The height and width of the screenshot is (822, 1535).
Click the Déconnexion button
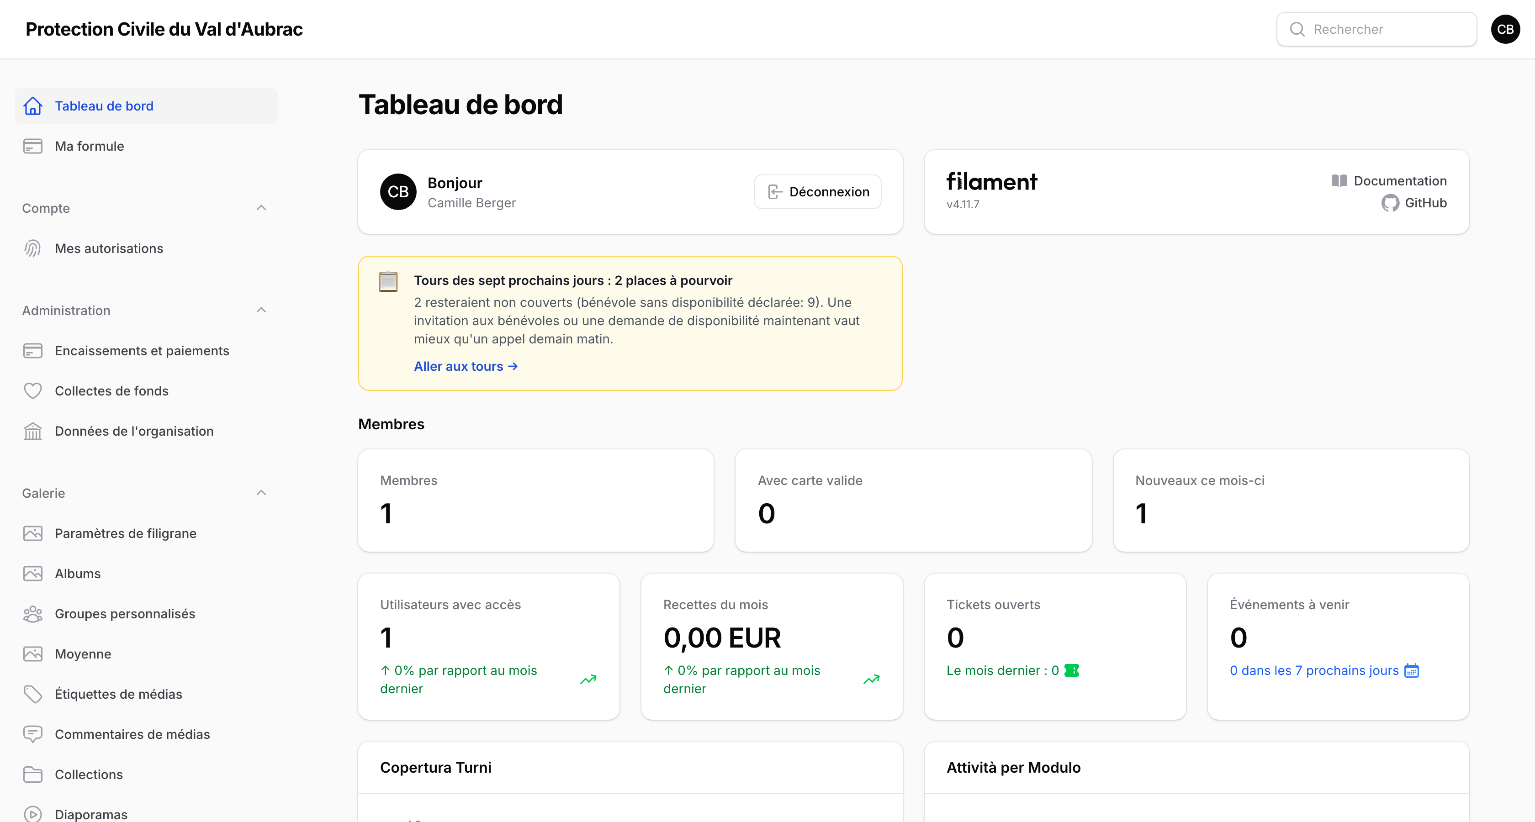pyautogui.click(x=818, y=192)
